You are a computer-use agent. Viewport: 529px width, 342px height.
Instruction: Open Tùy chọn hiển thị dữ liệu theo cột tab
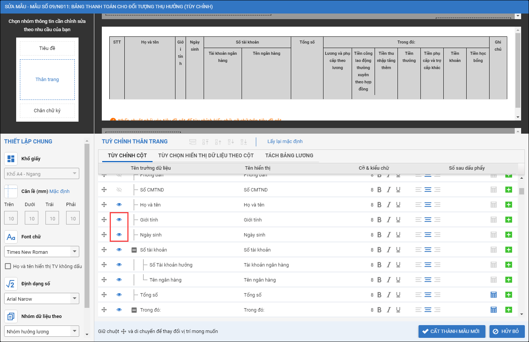[x=206, y=155]
